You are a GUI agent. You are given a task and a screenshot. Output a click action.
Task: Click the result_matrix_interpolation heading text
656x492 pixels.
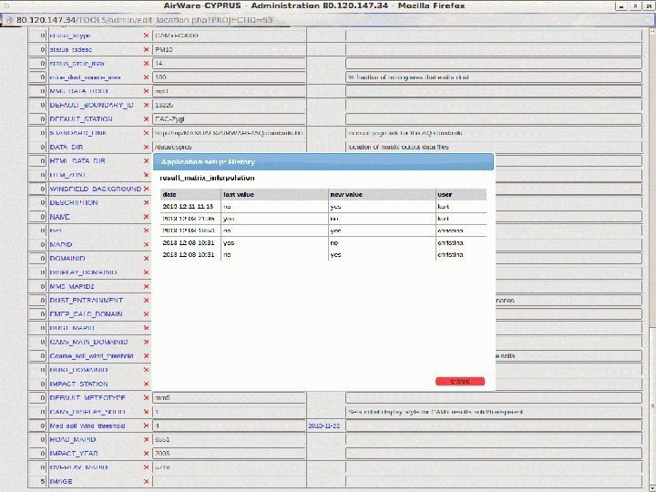click(x=207, y=178)
